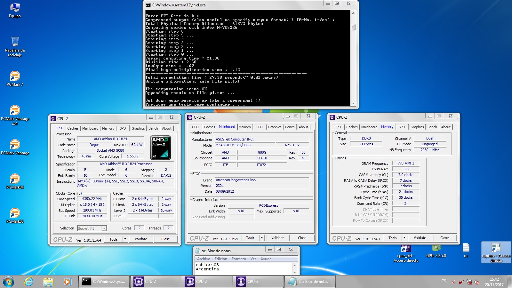Open the Equipo desktop icon
The width and height of the screenshot is (512, 288).
[15, 10]
